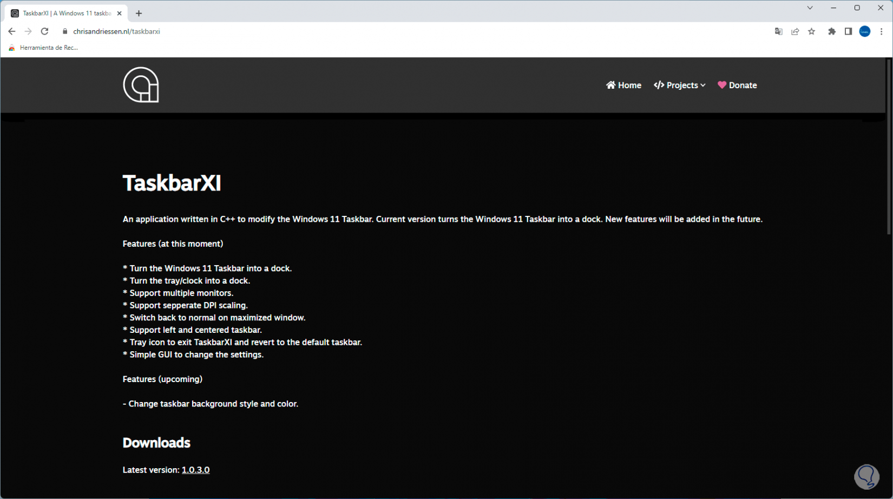Open the Chrome profile avatar
Screen dimensions: 893x499
[x=865, y=31]
